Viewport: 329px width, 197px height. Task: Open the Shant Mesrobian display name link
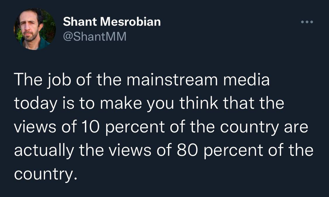[x=112, y=22]
